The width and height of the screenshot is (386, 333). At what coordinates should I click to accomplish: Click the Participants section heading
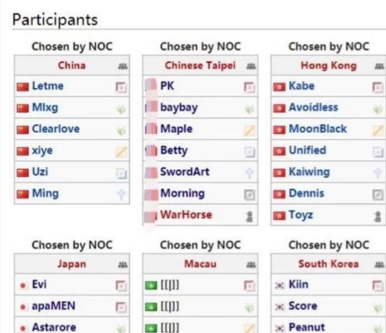click(55, 20)
